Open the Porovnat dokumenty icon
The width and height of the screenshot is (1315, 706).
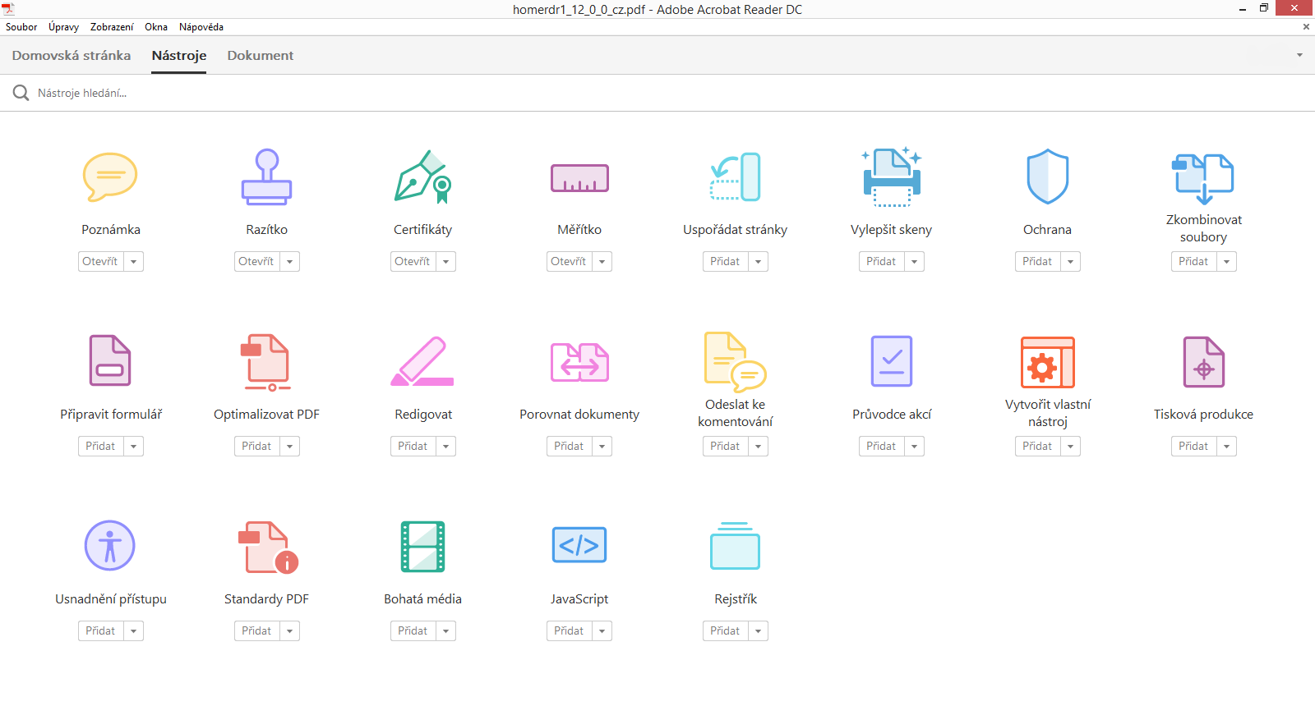click(579, 362)
